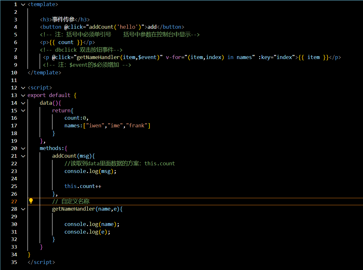This screenshot has height=270, width=363.
Task: Fold the return object on line 15
Action: click(23, 110)
